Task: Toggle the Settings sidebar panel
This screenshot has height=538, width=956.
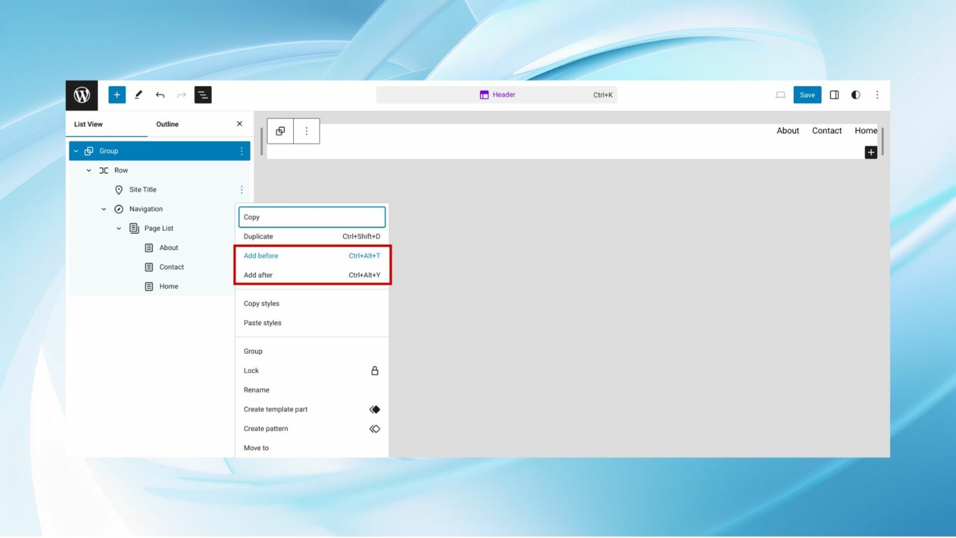Action: [834, 95]
